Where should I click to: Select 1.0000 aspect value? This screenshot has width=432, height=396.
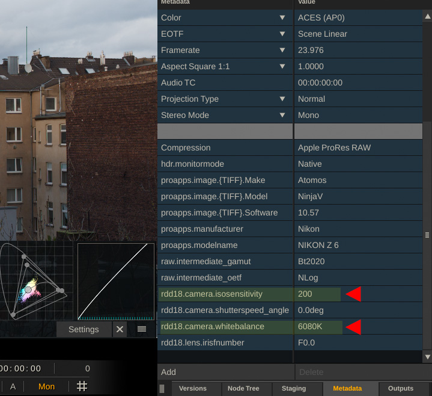358,66
